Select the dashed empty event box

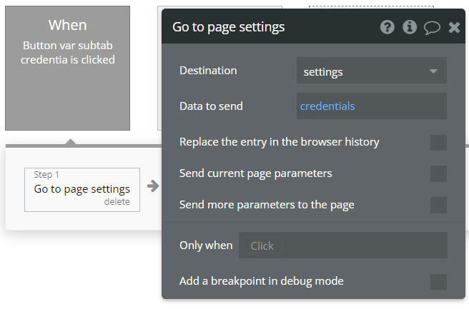371,7
